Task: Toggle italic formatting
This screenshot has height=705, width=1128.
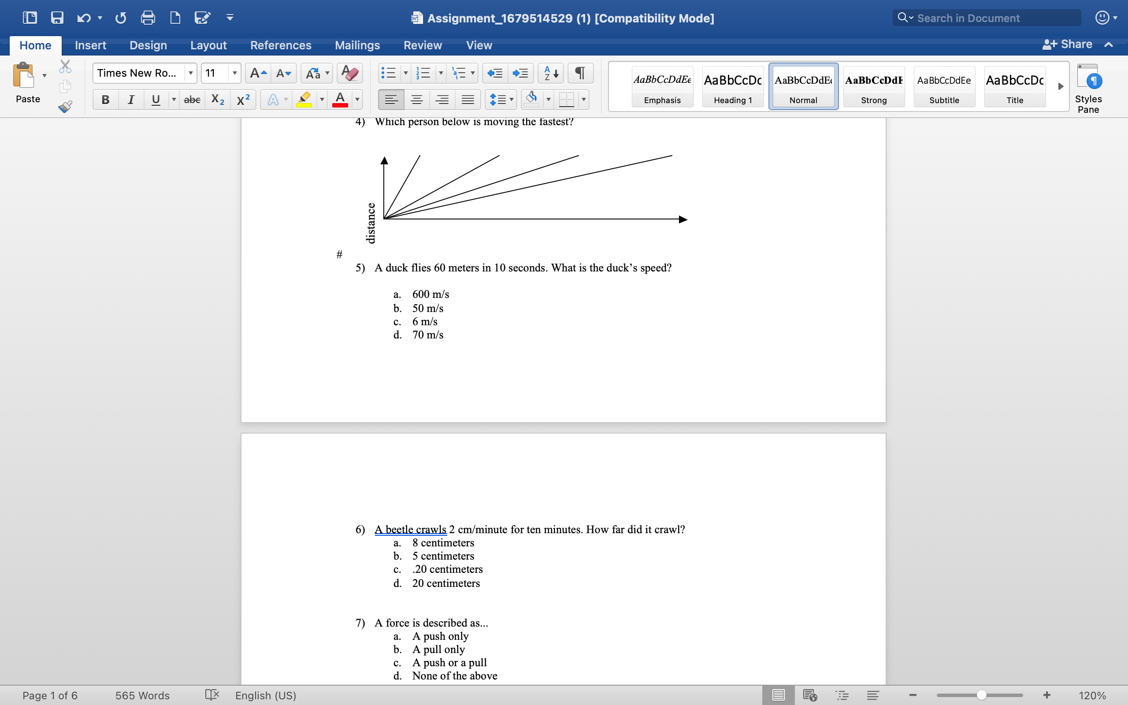Action: [x=131, y=99]
